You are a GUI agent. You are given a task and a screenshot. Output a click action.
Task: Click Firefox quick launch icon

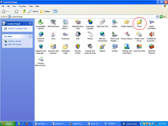[27, 124]
